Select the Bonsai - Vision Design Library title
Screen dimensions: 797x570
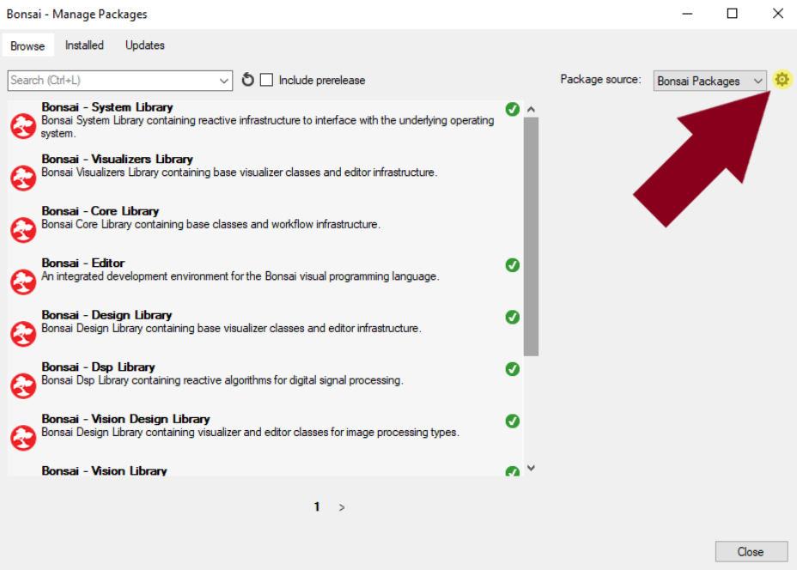pyautogui.click(x=125, y=419)
